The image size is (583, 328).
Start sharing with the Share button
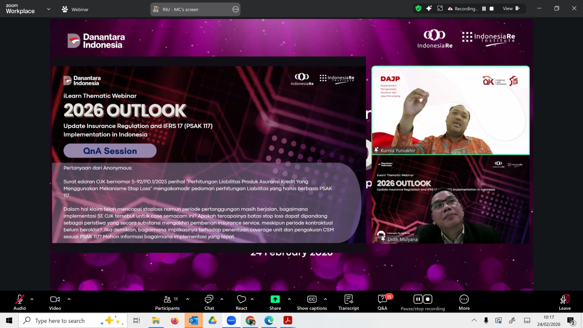point(275,302)
